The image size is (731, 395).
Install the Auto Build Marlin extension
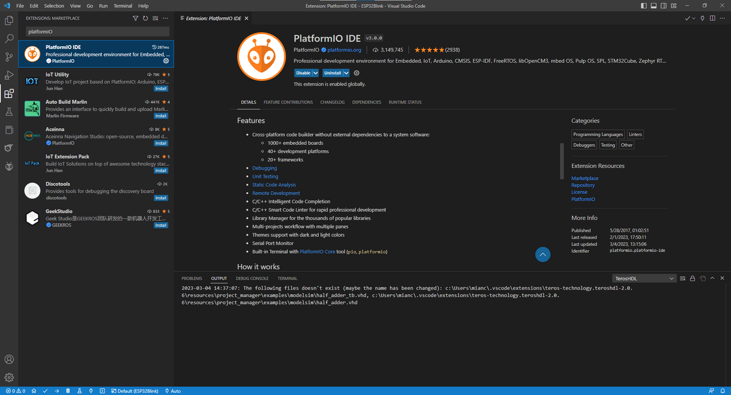[x=161, y=116]
